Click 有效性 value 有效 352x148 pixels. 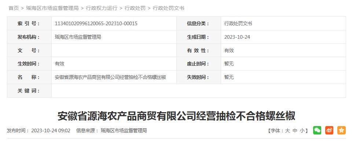[x=229, y=50]
